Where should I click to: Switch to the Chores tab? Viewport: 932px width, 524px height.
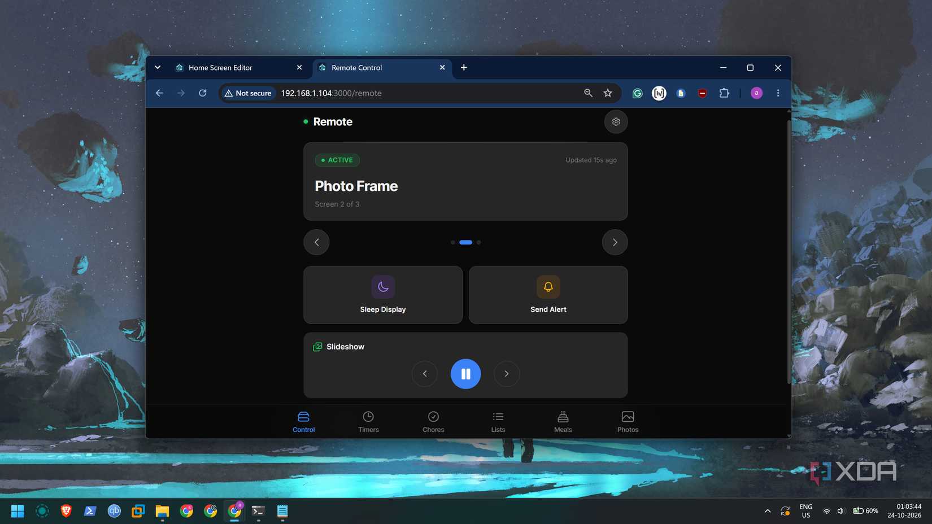coord(433,422)
